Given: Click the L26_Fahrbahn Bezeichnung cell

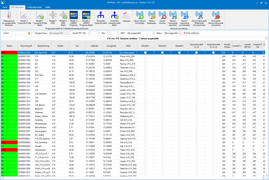Looking at the screenshot, I should click(43, 94).
